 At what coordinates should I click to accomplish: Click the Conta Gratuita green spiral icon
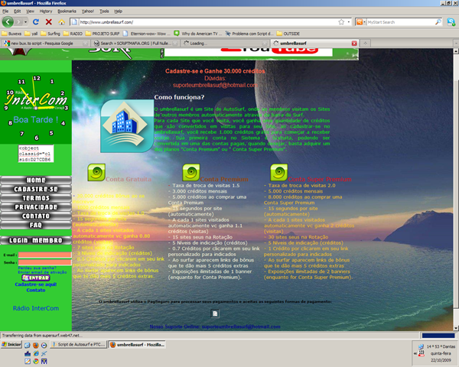[96, 172]
